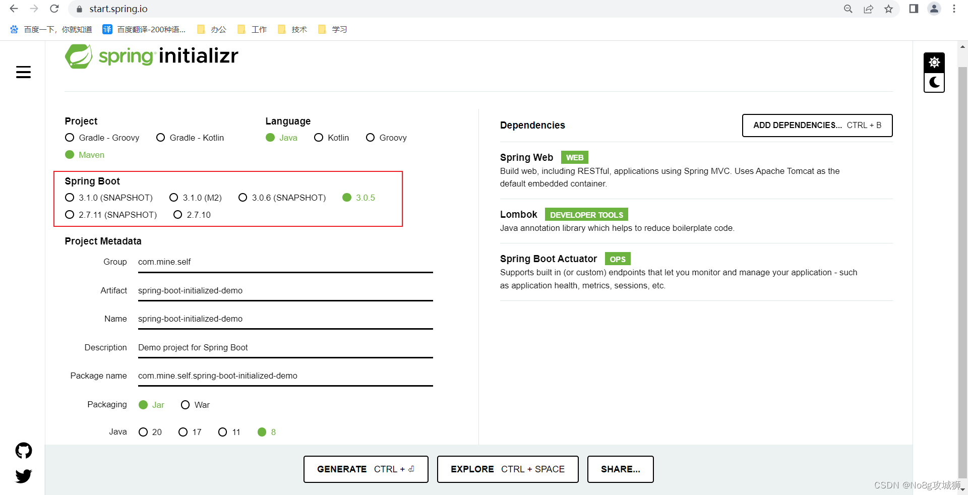This screenshot has height=495, width=968.
Task: Click the Name input field
Action: tap(285, 319)
